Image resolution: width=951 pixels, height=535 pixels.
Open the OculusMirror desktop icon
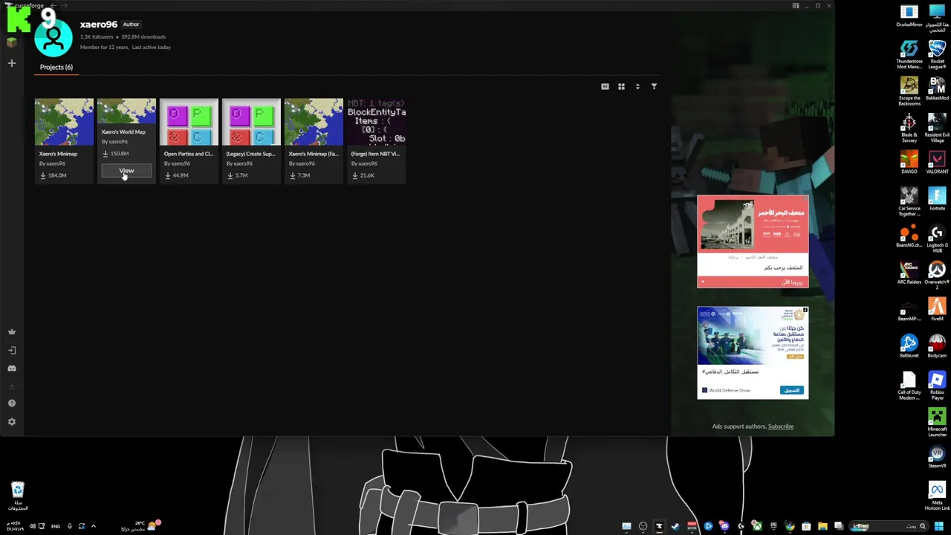click(x=909, y=16)
